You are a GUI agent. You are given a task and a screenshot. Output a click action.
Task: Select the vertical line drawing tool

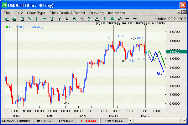tap(37, 19)
